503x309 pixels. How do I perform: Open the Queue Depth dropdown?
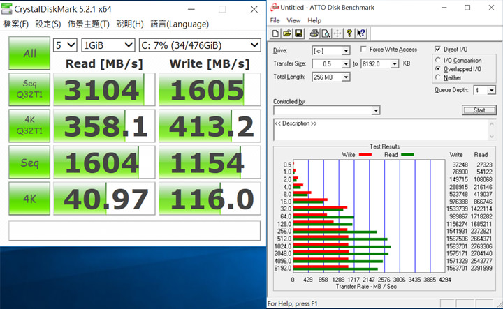coord(493,90)
